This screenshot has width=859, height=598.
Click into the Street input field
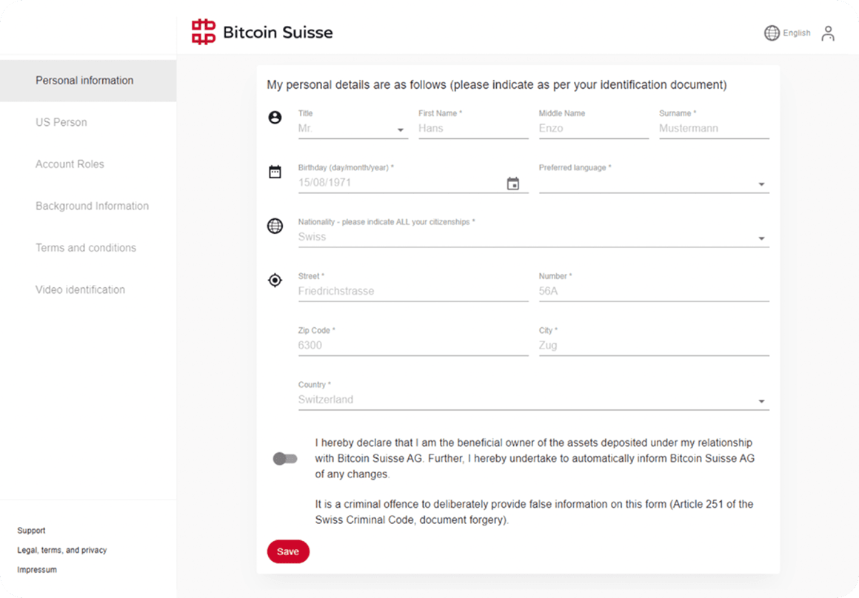[x=412, y=291]
